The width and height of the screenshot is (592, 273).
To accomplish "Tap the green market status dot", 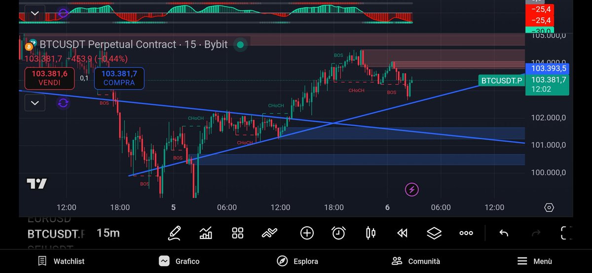I will tap(240, 45).
